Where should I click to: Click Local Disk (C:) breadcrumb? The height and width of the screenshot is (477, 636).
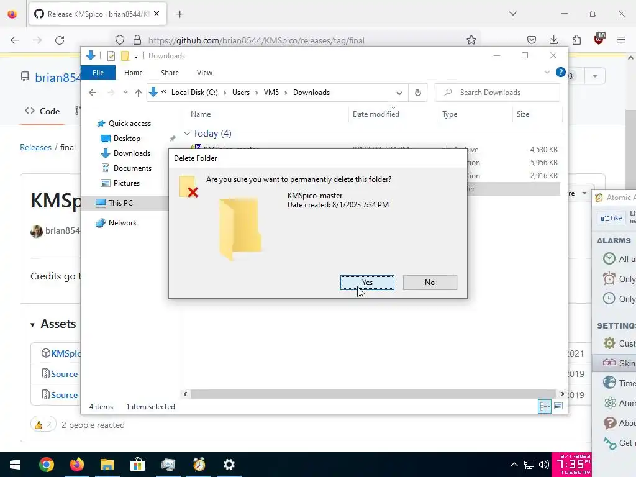pos(194,93)
